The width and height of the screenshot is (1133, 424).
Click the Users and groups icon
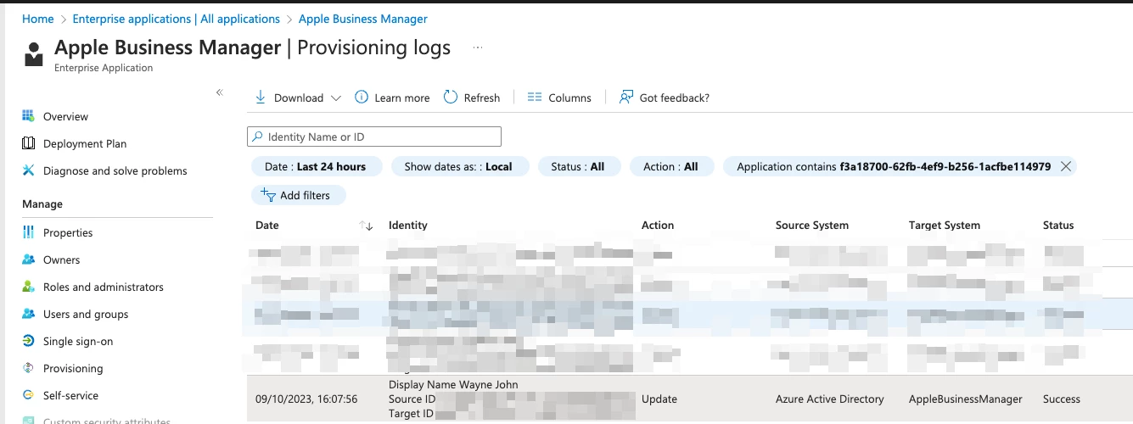tap(28, 314)
